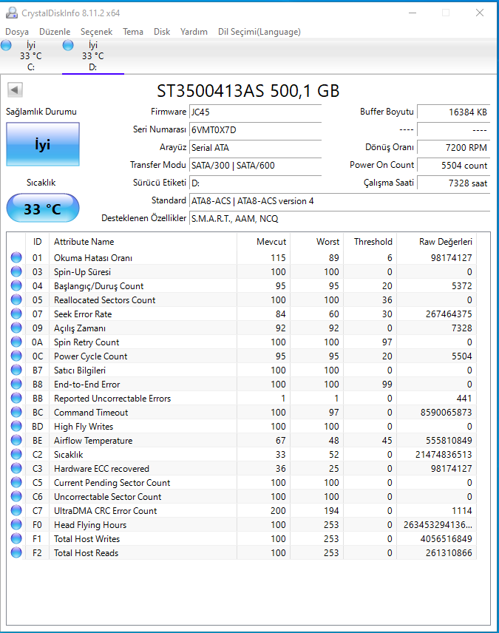This screenshot has width=499, height=633.
Task: Open the Düzenle menu
Action: tap(55, 32)
